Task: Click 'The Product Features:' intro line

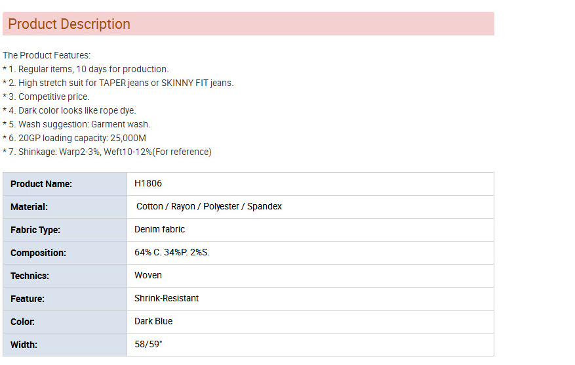Action: point(47,55)
